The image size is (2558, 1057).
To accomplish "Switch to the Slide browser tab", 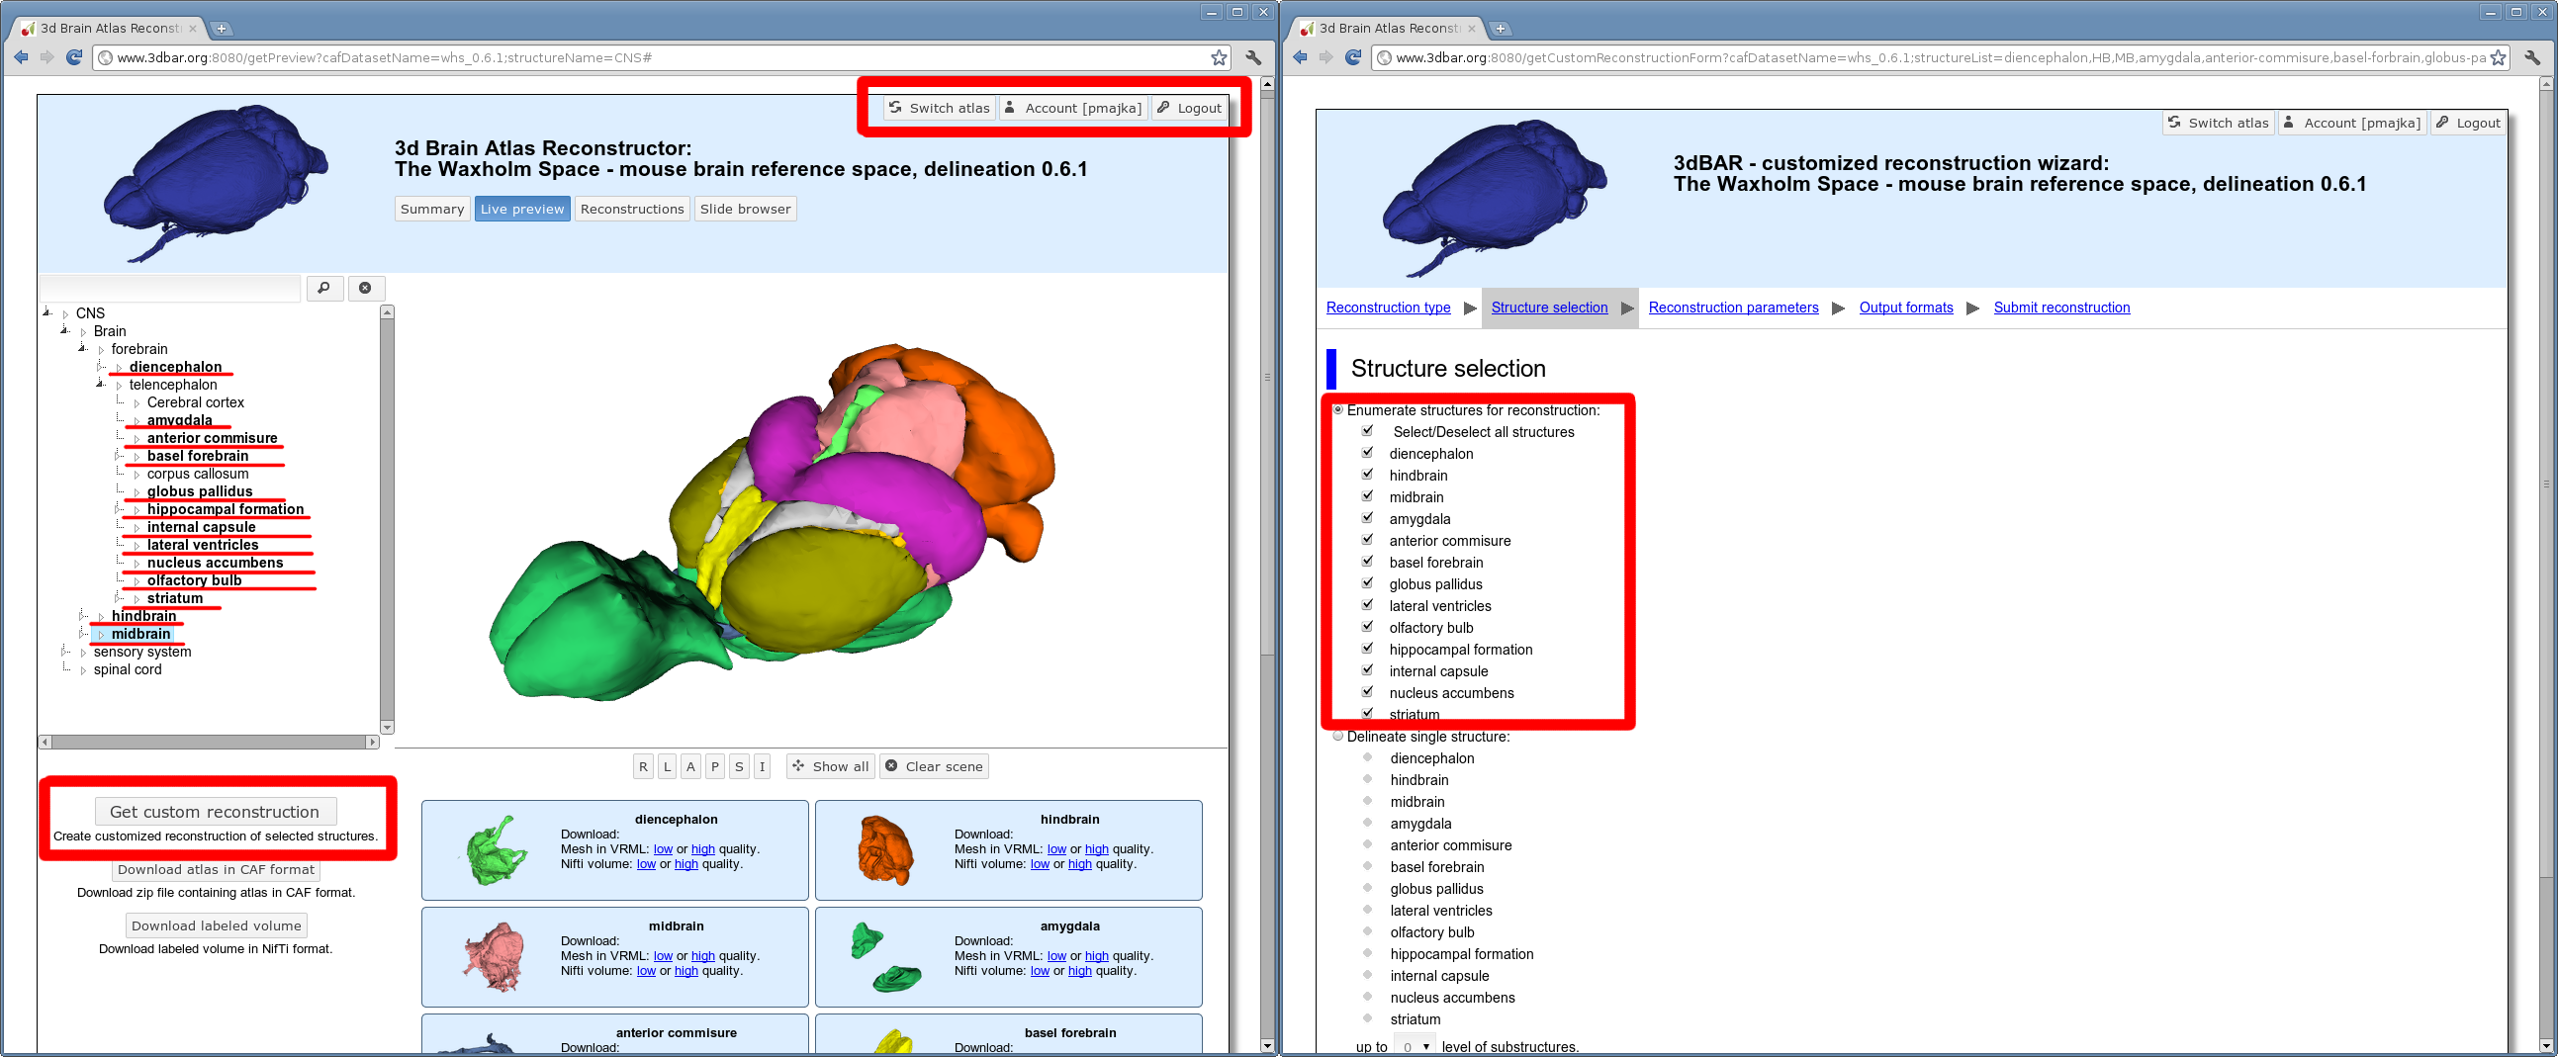I will click(x=745, y=209).
